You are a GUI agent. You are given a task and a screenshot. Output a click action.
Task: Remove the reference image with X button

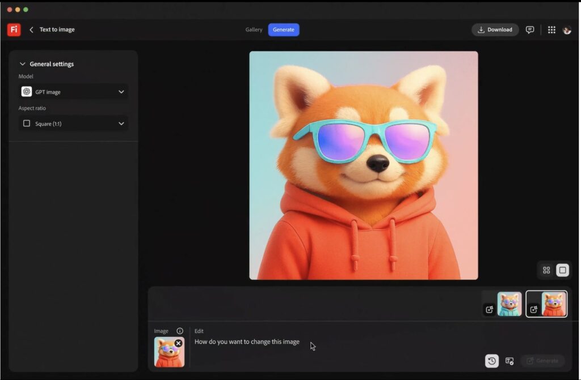178,343
